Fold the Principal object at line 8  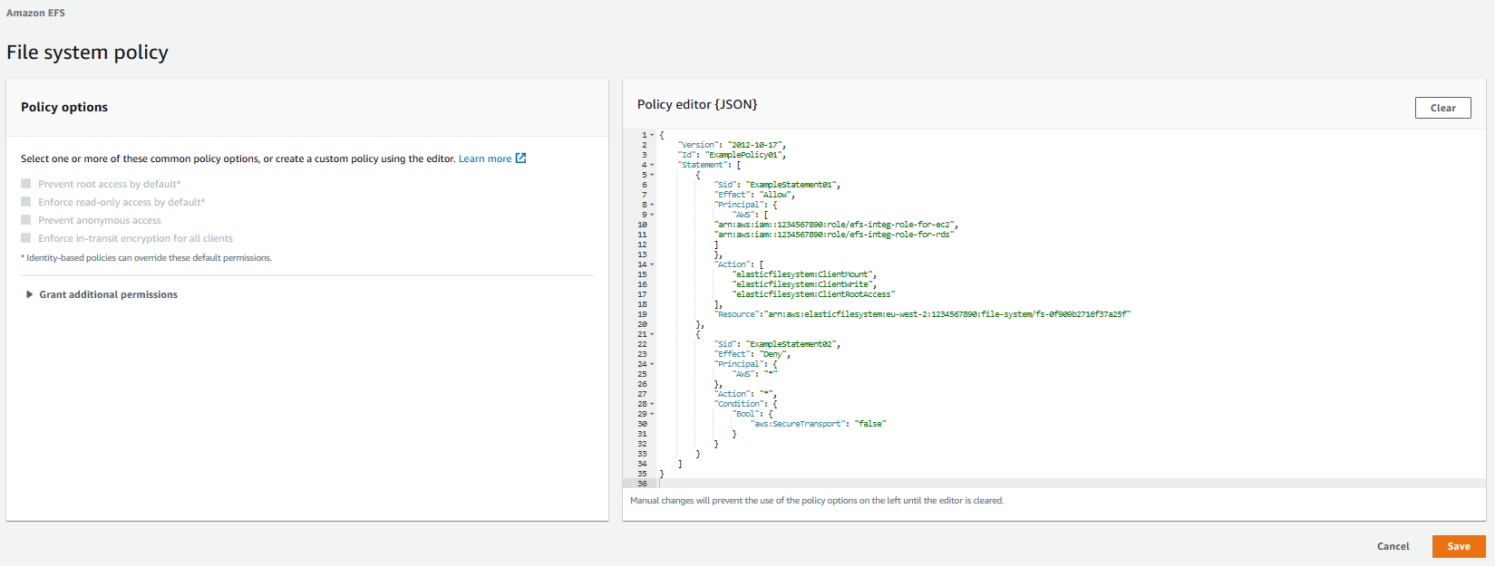tap(652, 205)
